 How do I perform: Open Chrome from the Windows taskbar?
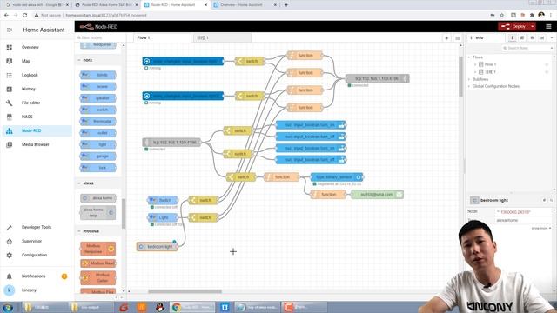pos(193,307)
